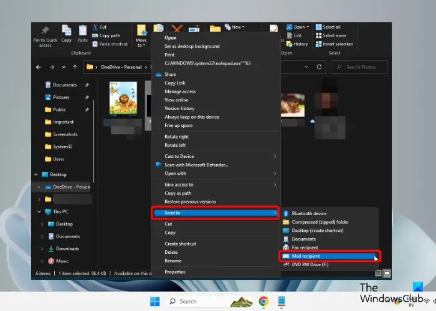Select the lion picture thumbnail

tap(123, 98)
